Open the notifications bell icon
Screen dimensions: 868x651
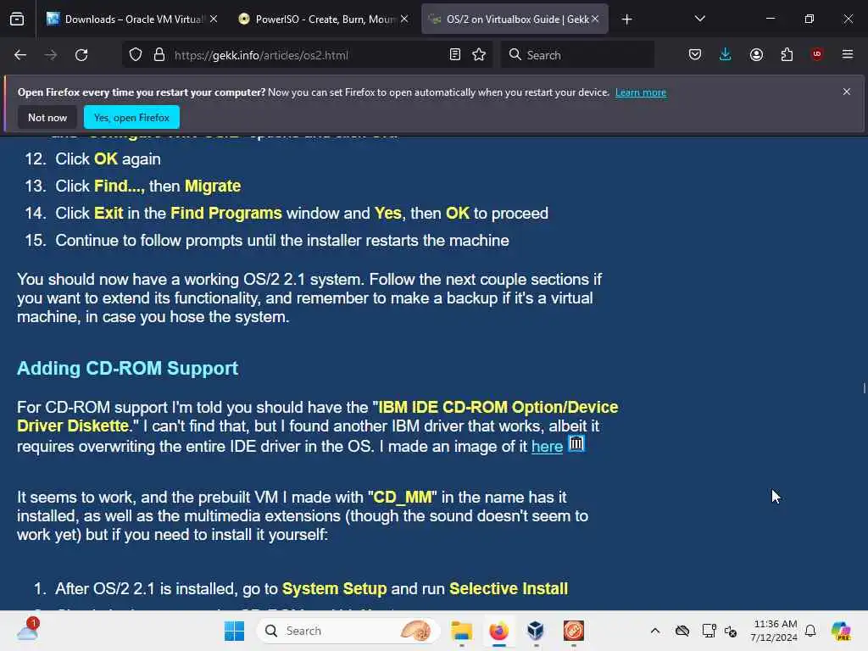point(810,631)
